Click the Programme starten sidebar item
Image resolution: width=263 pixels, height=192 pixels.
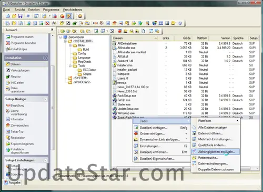(19, 37)
